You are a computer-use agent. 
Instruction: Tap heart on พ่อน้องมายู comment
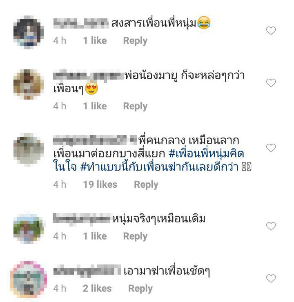(271, 83)
